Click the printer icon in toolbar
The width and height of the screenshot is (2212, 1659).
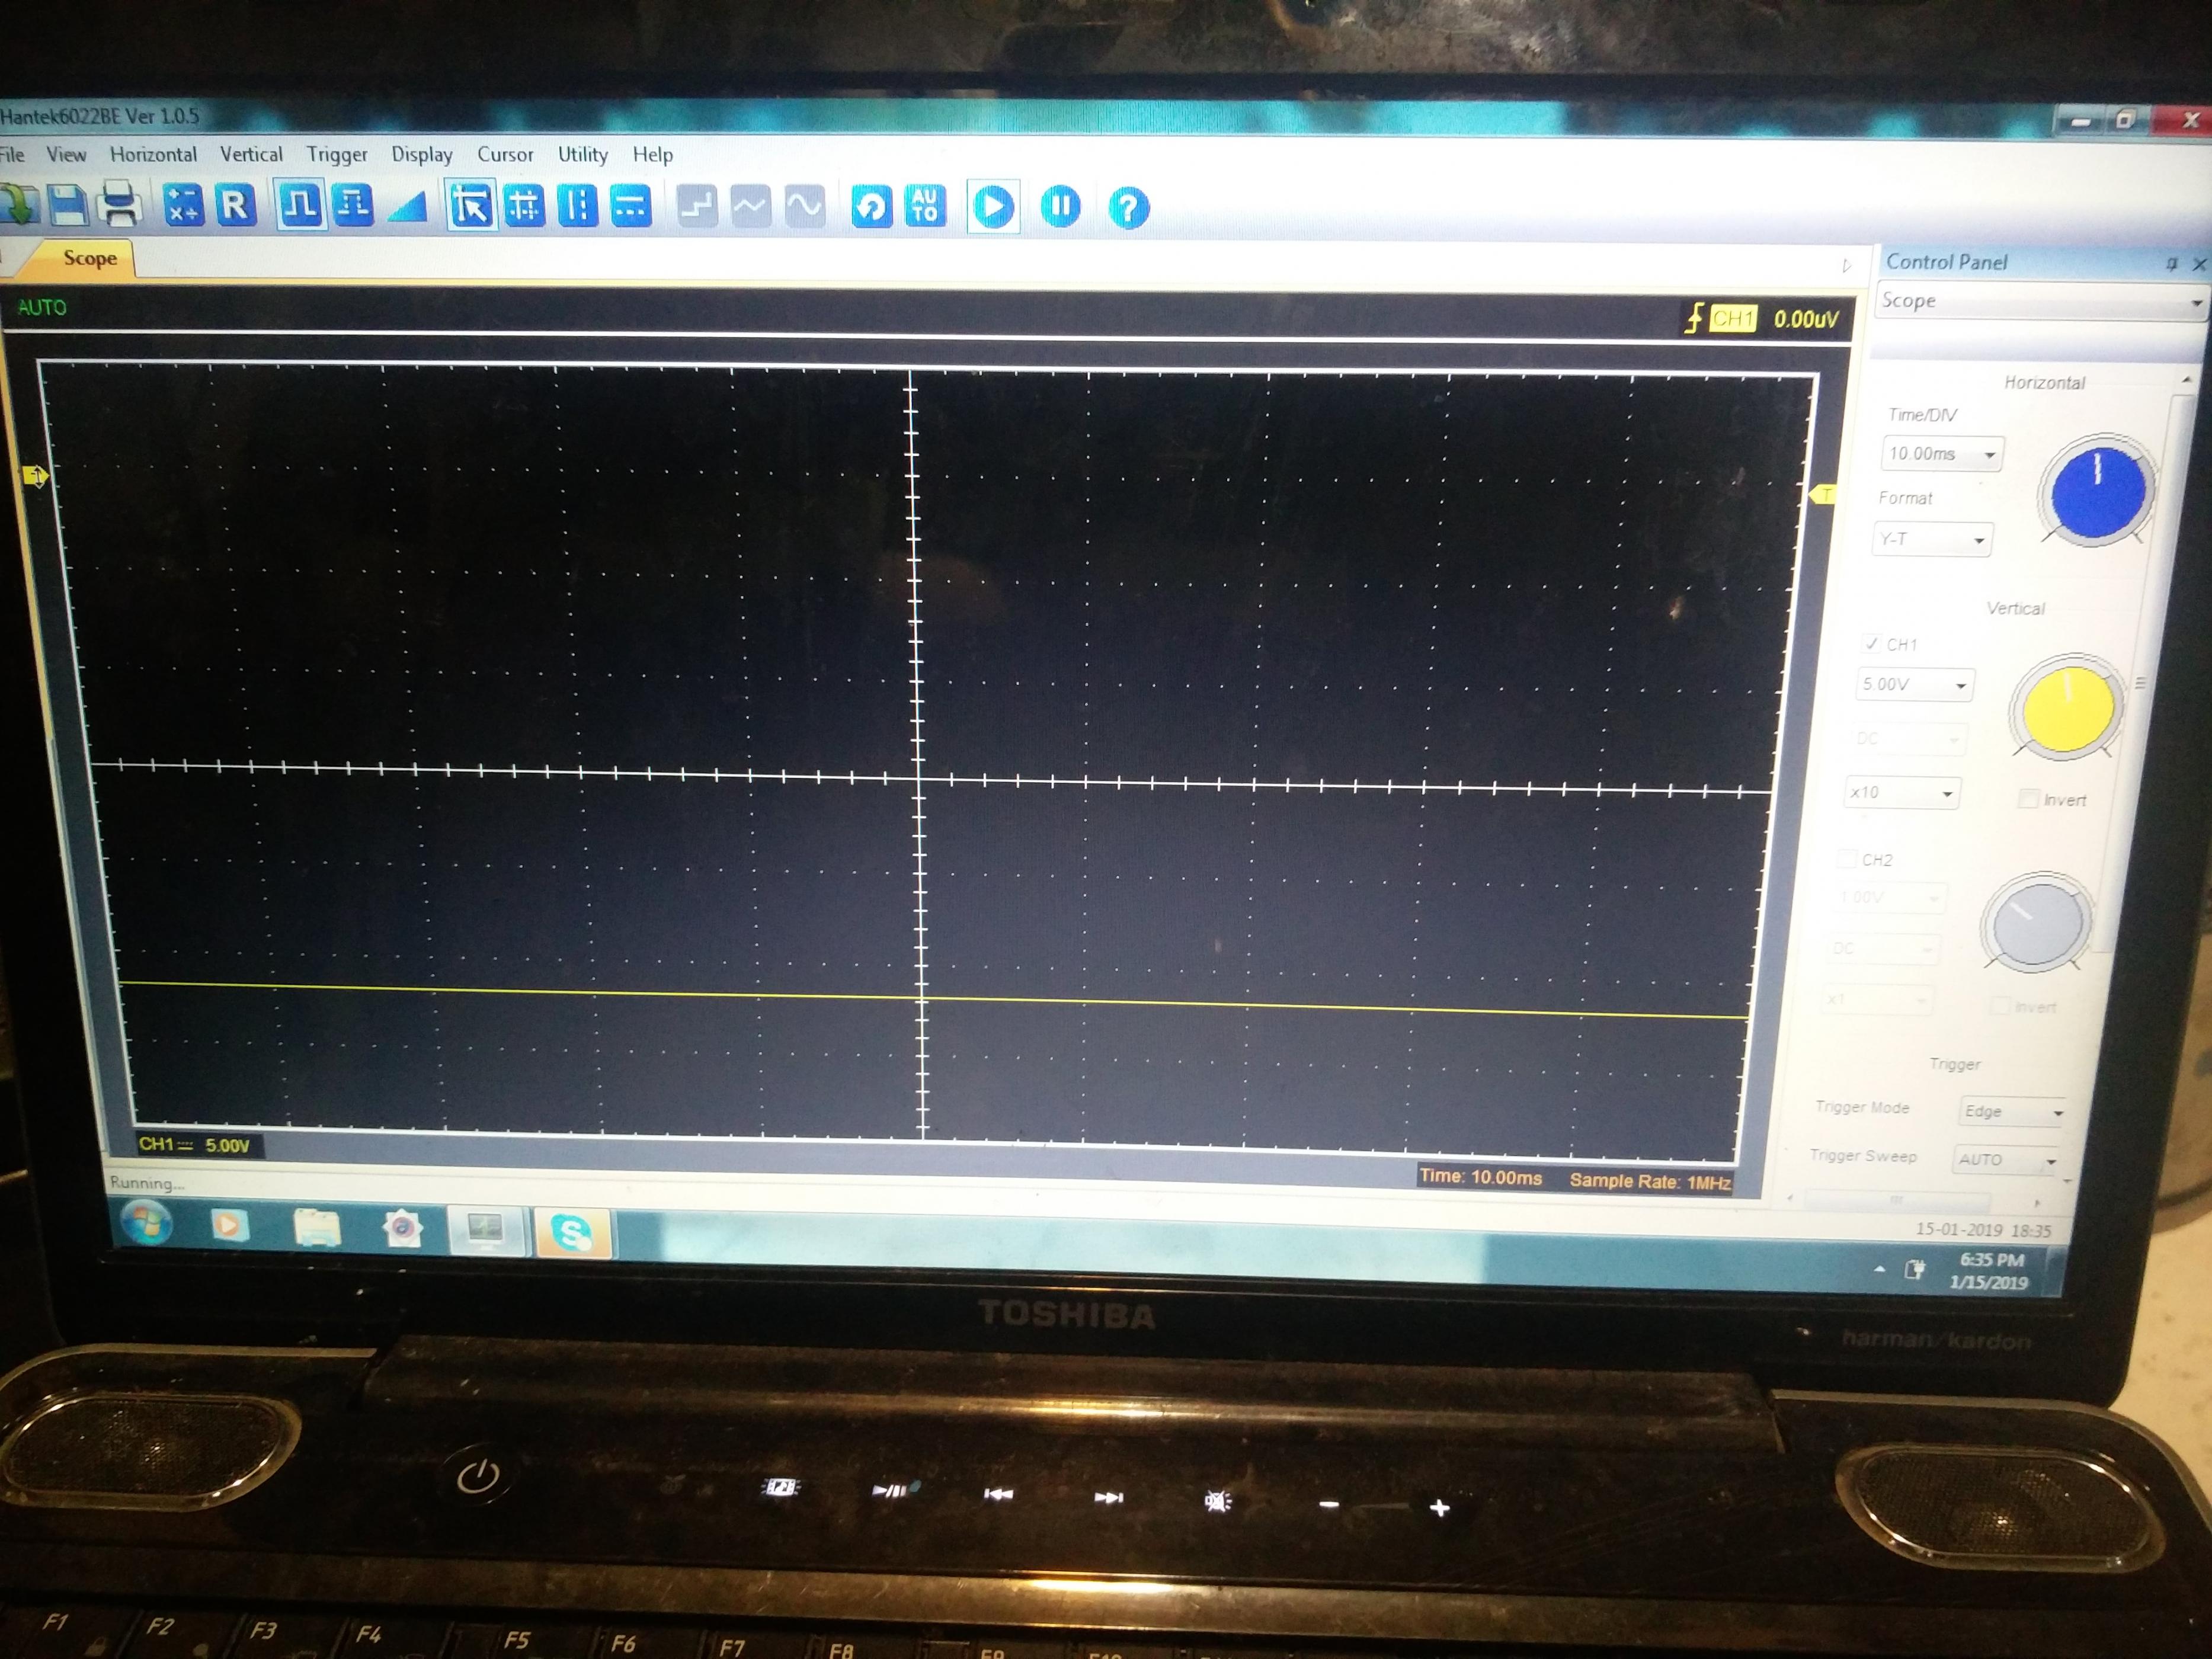coord(120,204)
